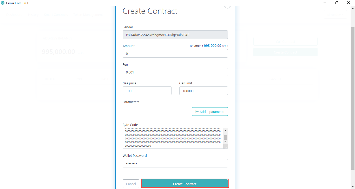
Task: Select the History tab
Action: coord(33,15)
